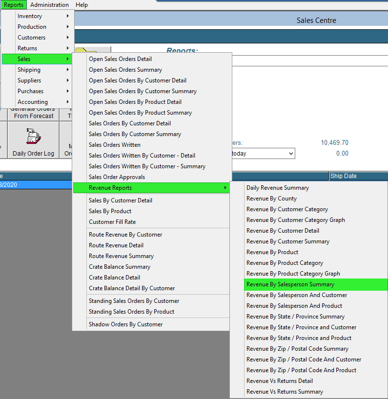Viewport: 388px width, 399px height.
Task: Select Revenue By State / Province and Product
Action: (x=309, y=338)
